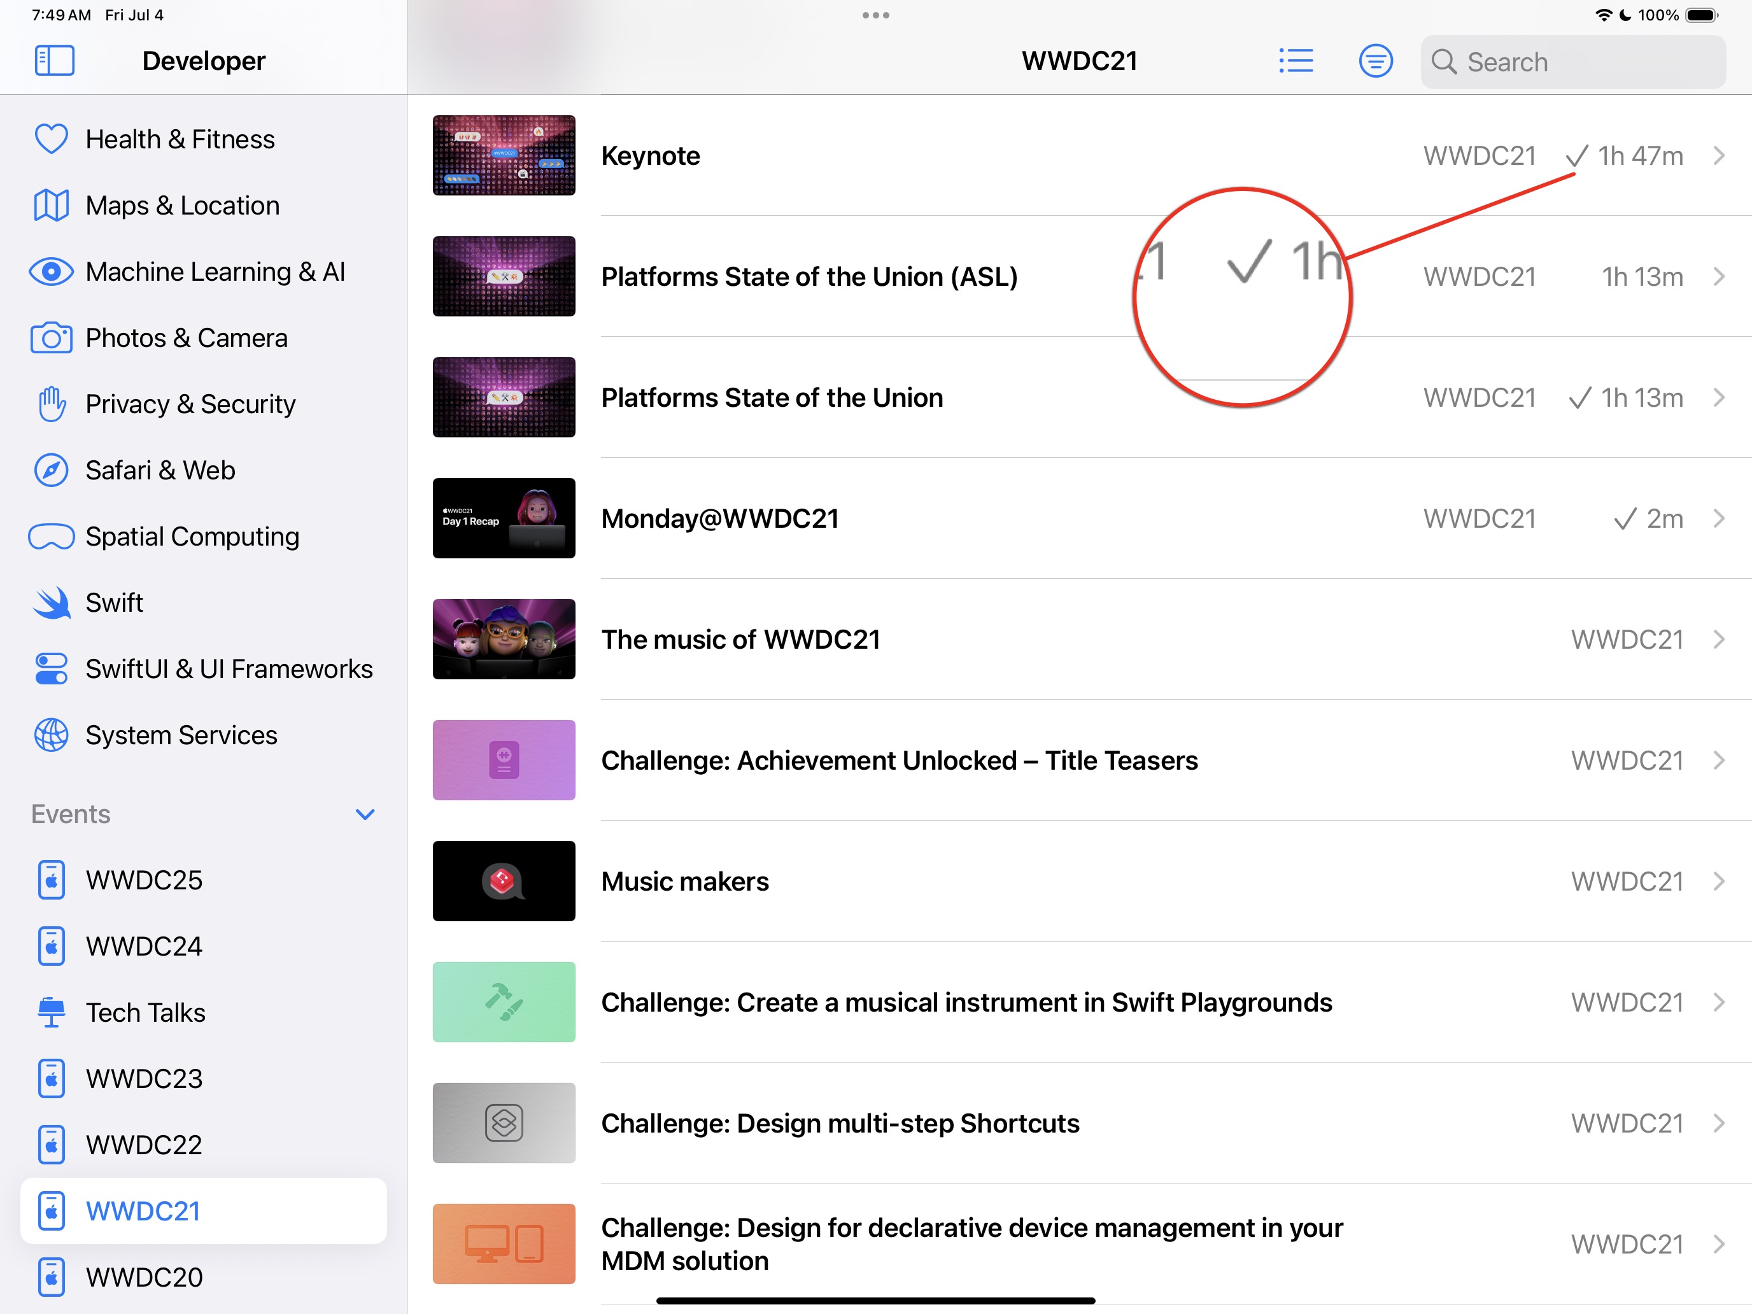The height and width of the screenshot is (1314, 1752).
Task: Expand Platforms State of the Union (ASL) chevron
Action: pyautogui.click(x=1719, y=276)
